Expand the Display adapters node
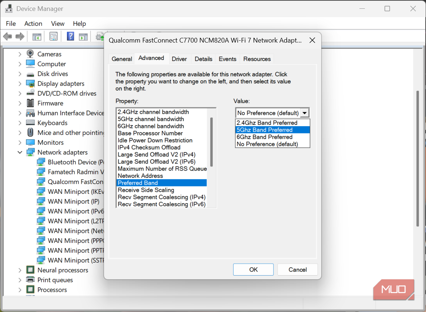This screenshot has height=312, width=426. click(20, 84)
